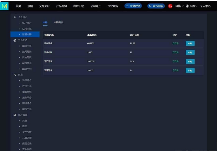The width and height of the screenshot is (217, 151).
Task: Click the 分仓配资 section icon
Action: coord(15,40)
